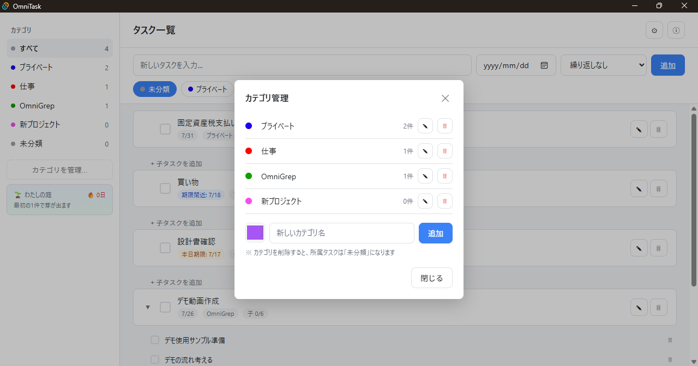Image resolution: width=698 pixels, height=366 pixels.
Task: Select OmniGrep in the category sidebar
Action: [x=59, y=106]
